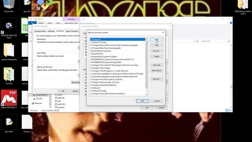Switch Explorer to details view icon
The width and height of the screenshot is (252, 142).
click(227, 110)
